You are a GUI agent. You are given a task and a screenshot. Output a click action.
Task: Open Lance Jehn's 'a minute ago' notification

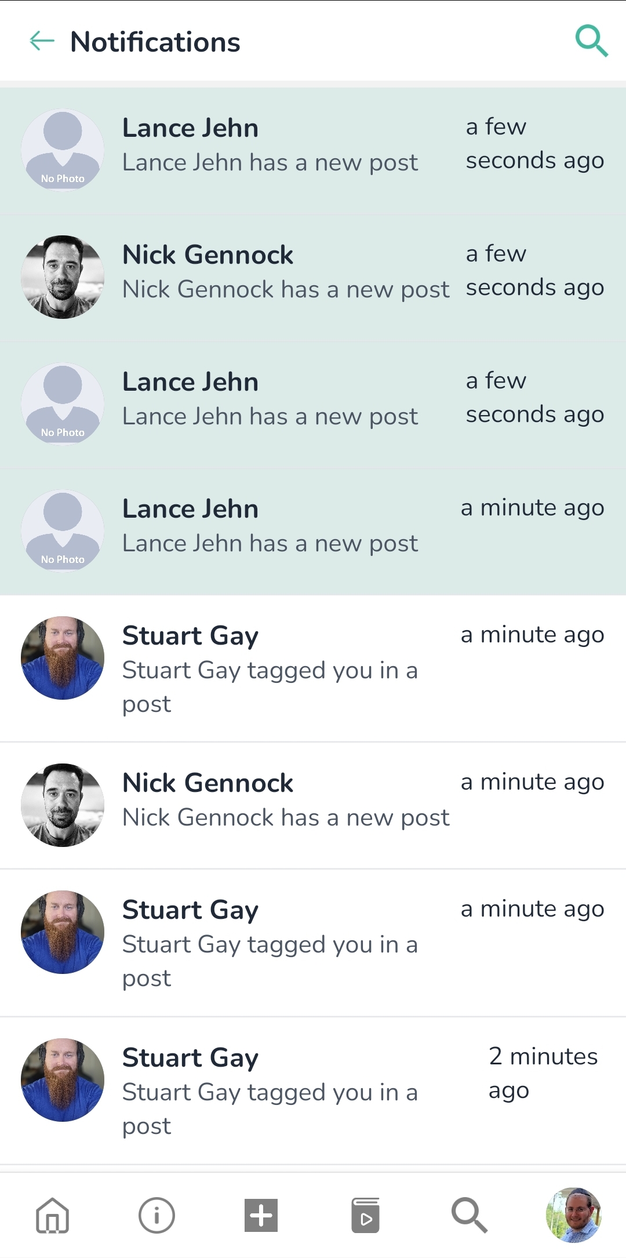coord(313,532)
